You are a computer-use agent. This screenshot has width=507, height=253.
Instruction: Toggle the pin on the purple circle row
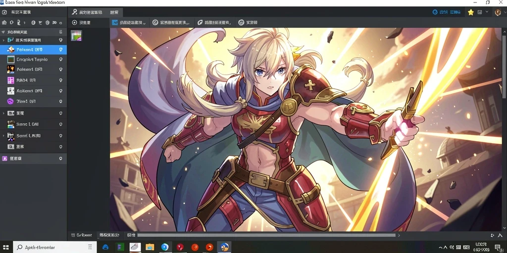[60, 101]
